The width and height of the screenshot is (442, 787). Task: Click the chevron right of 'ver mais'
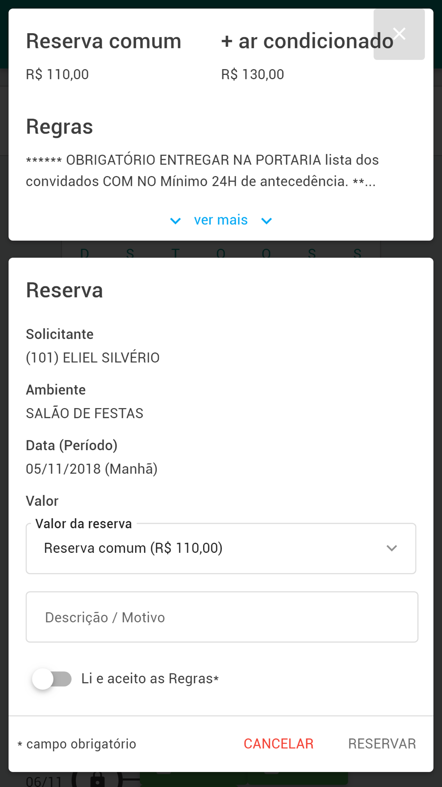(x=267, y=221)
